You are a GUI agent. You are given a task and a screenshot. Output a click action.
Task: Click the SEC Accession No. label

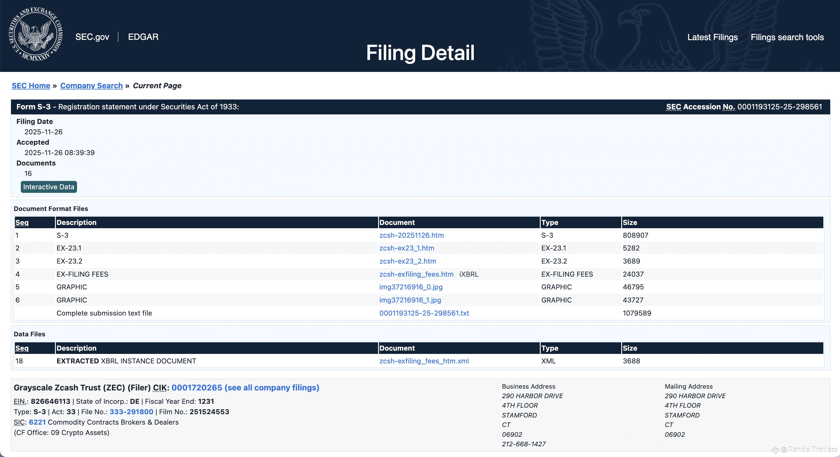pyautogui.click(x=700, y=107)
